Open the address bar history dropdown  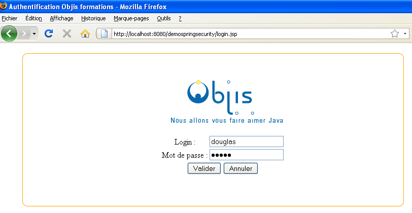[x=405, y=33]
